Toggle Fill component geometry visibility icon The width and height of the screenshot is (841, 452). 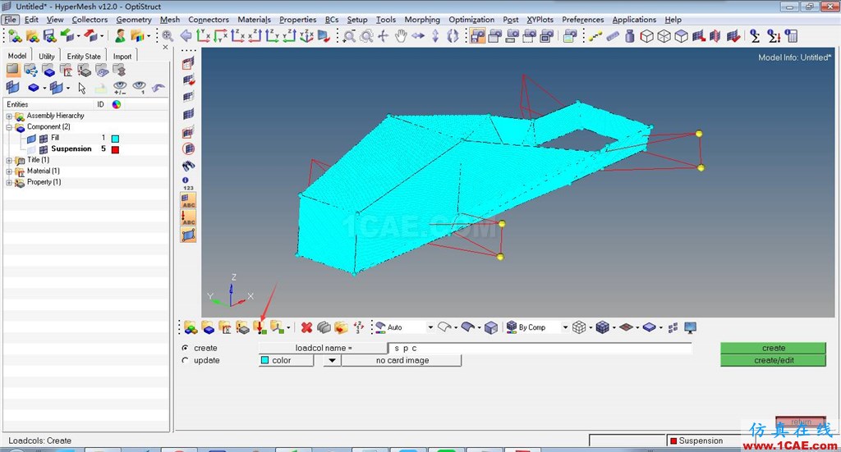(x=32, y=138)
